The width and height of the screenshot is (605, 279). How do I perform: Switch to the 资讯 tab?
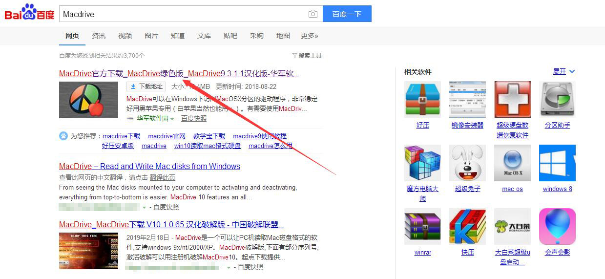coord(99,36)
